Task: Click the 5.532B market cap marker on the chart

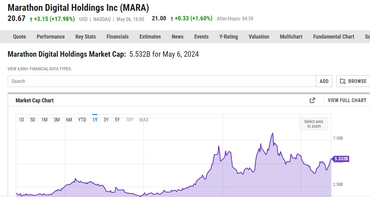Action: (x=341, y=159)
